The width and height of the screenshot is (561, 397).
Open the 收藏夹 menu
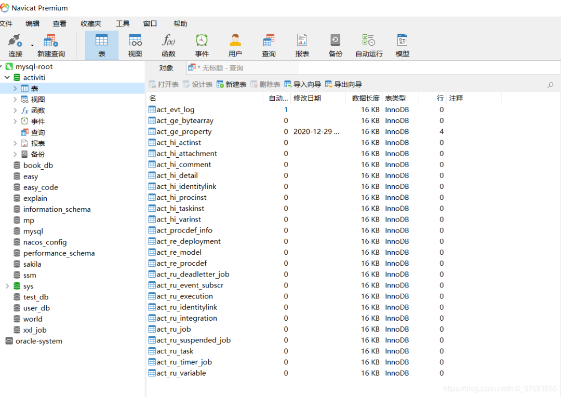click(x=91, y=23)
